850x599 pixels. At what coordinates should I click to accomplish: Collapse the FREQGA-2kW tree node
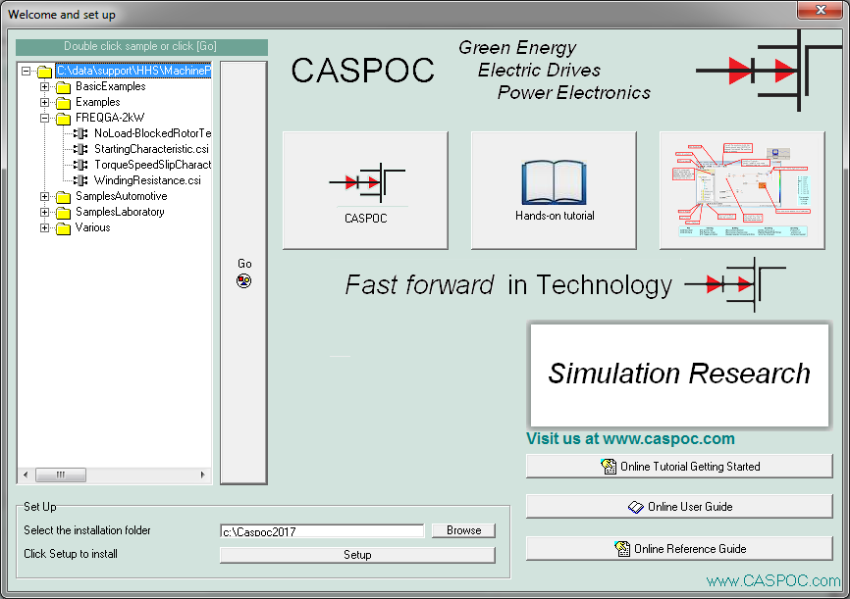tap(44, 118)
